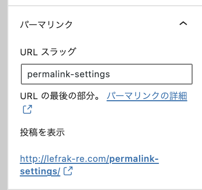
Task: Click the パーマリンク panel heading
Action: point(46,25)
